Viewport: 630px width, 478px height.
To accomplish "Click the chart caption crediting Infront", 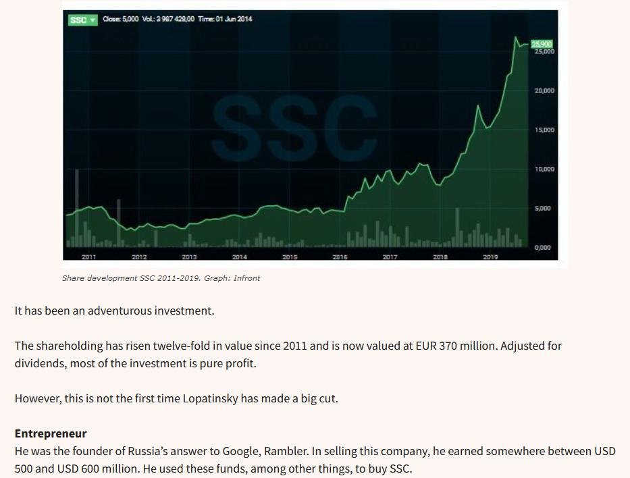I will click(x=161, y=278).
